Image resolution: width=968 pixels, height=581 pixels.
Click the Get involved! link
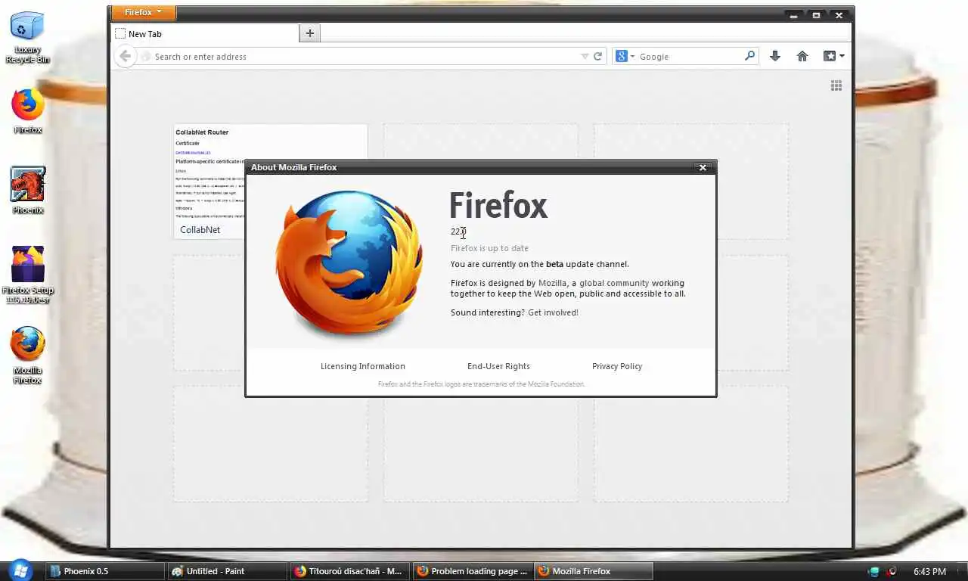point(553,312)
